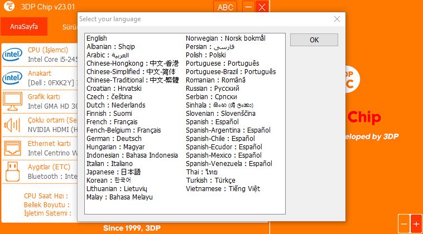Select the Korean language entry
The height and width of the screenshot is (234, 423).
[x=109, y=180]
